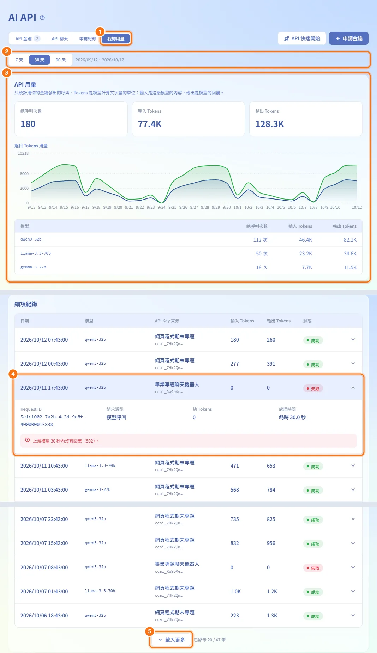The width and height of the screenshot is (377, 653).
Task: Switch to the API 聊天 tab
Action: [60, 39]
